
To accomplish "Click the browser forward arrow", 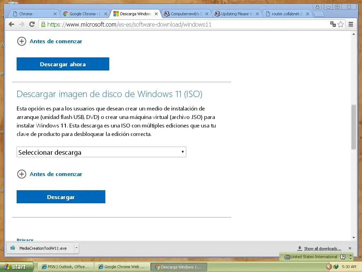I will coord(22,24).
